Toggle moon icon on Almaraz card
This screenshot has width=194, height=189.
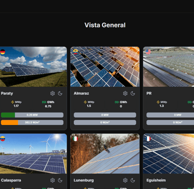coord(133,93)
